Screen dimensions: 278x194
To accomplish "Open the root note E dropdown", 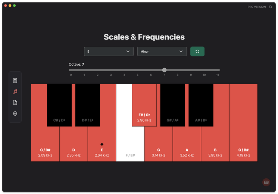I will (109, 51).
